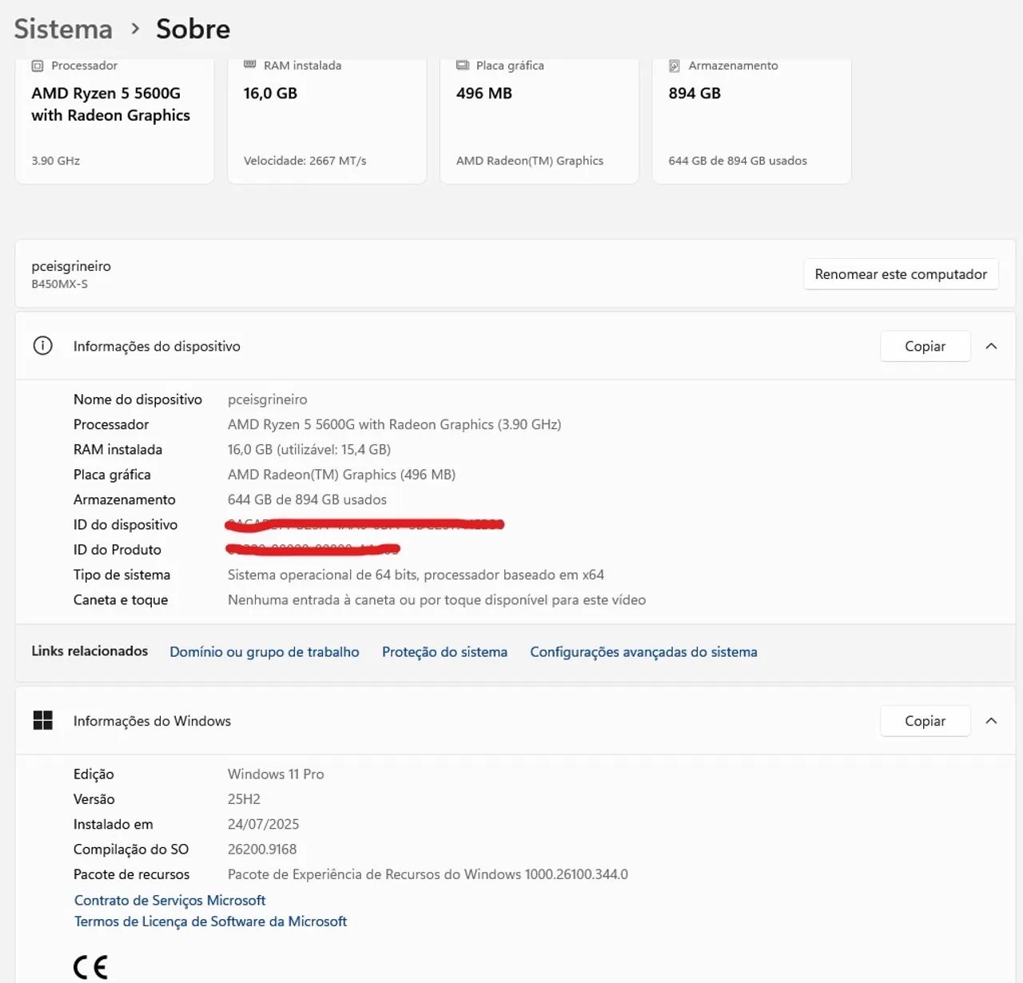Open Configurações avançadas do sistema link
Screen dimensions: 1023x983
pos(643,652)
